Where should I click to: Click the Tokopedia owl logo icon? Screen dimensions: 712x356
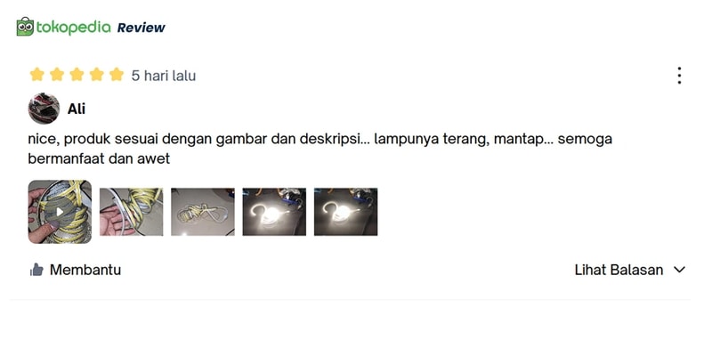(26, 27)
